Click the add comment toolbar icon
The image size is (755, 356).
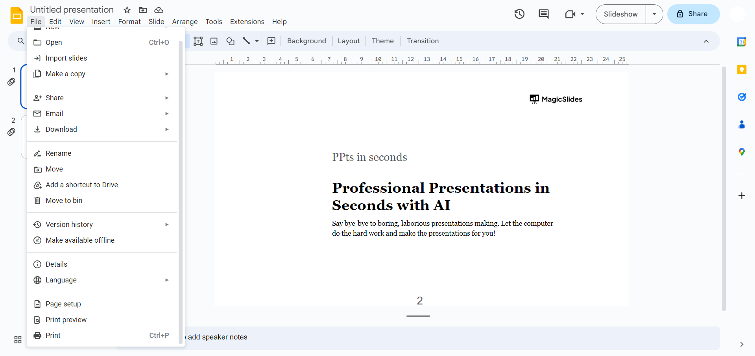[271, 41]
